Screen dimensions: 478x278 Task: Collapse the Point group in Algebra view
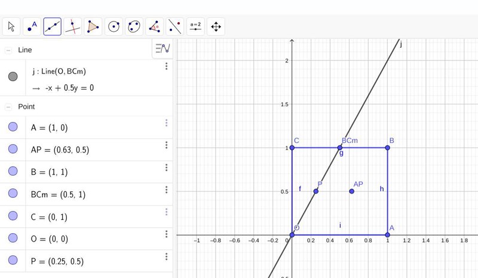8,106
